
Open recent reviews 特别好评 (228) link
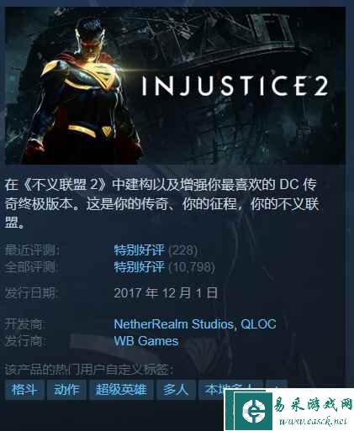pyautogui.click(x=156, y=250)
